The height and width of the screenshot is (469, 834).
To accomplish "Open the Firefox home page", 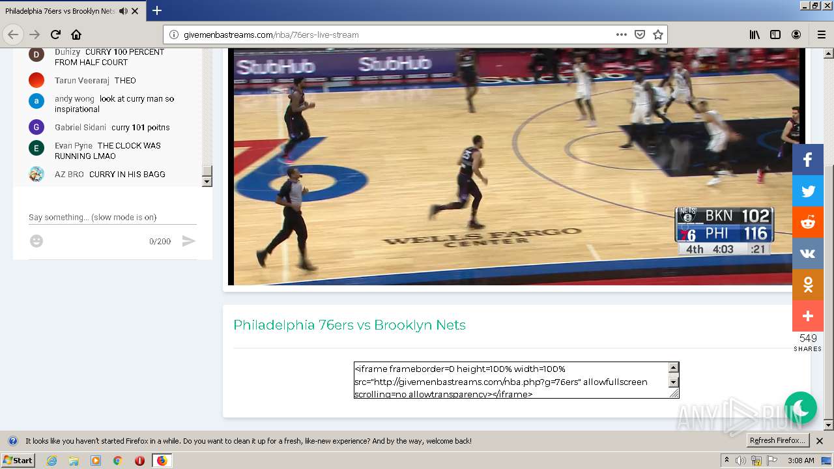I will pyautogui.click(x=76, y=35).
